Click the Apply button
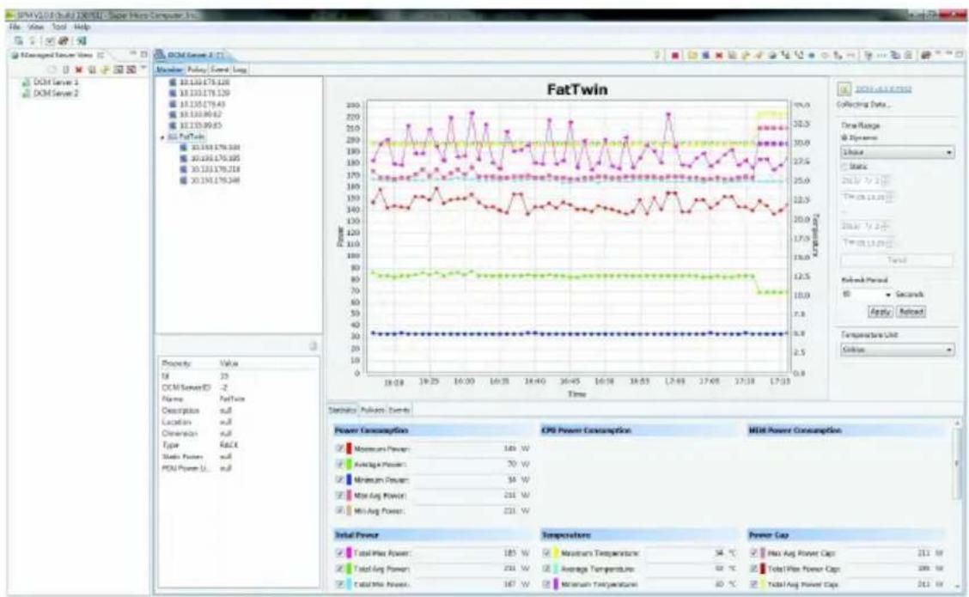Screen dimensions: 969x597 pos(880,312)
